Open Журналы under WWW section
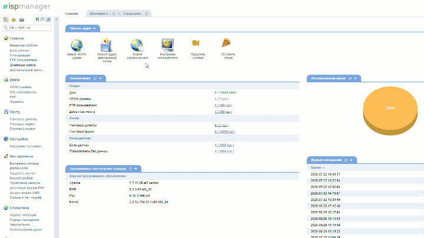 coord(16,102)
